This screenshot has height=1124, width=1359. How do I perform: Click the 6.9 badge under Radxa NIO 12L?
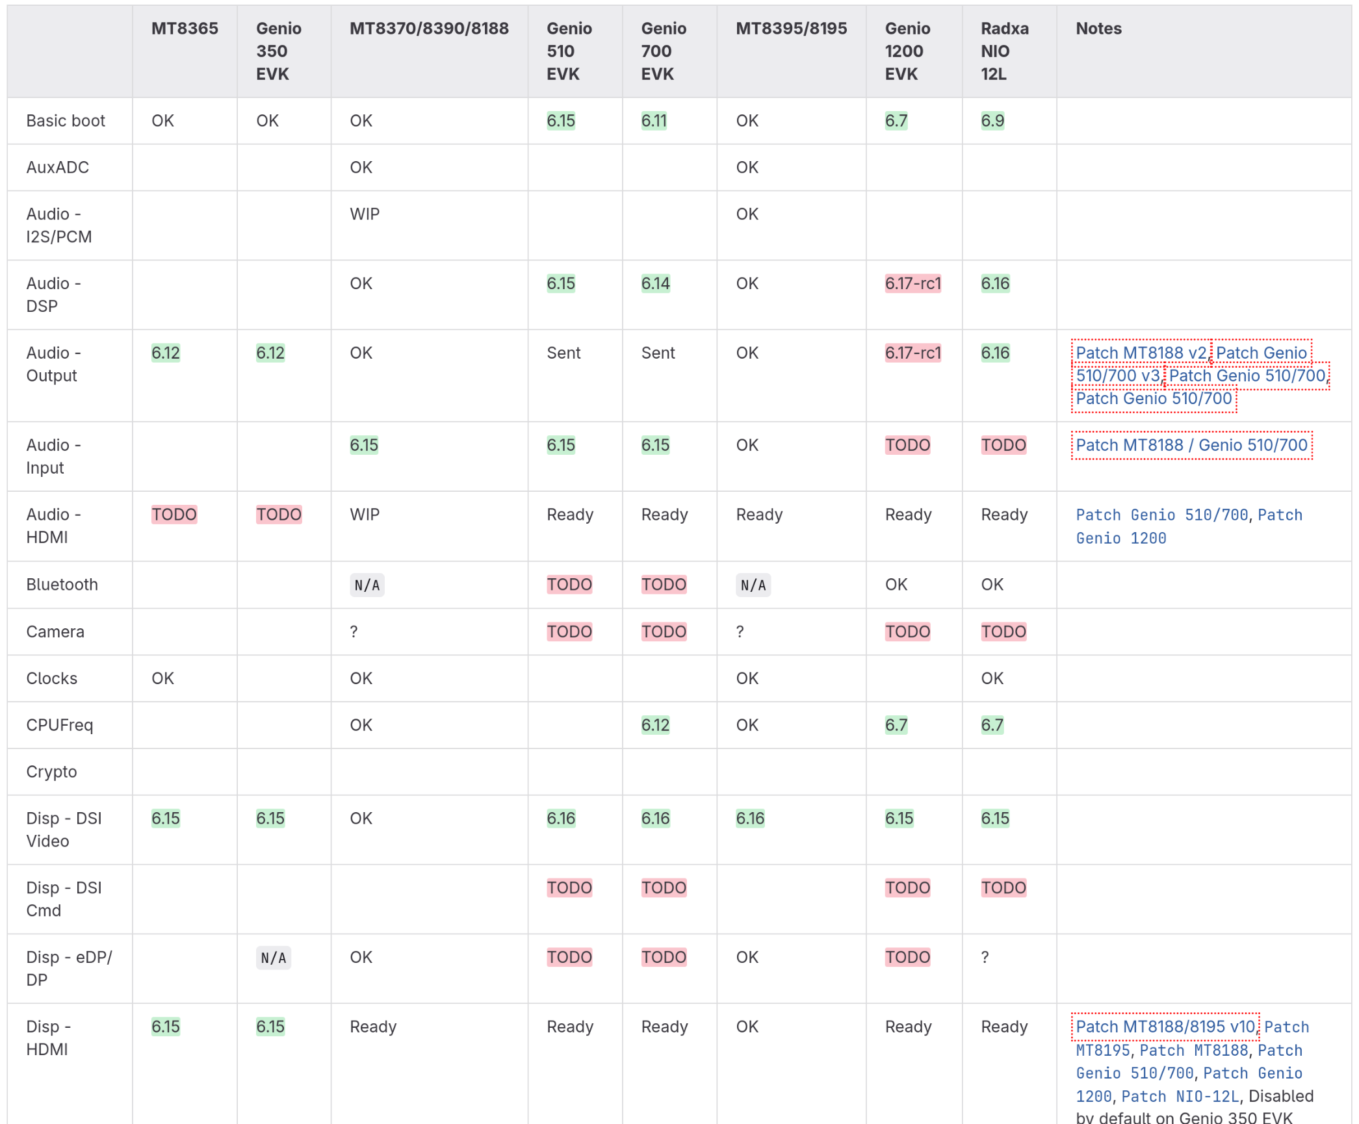click(x=992, y=121)
